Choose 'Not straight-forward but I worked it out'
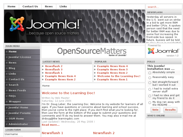This screenshot has width=183, height=137. coord(150,83)
